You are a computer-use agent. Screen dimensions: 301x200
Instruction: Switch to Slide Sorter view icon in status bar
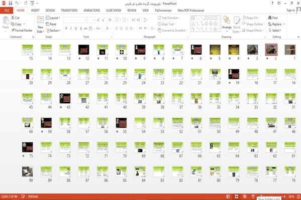click(x=237, y=196)
